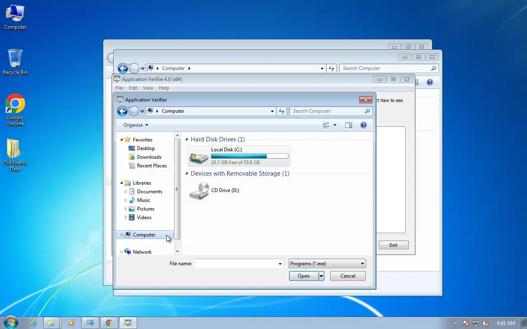527x329 pixels.
Task: Switch to Chrome in the taskbar
Action: (x=109, y=323)
